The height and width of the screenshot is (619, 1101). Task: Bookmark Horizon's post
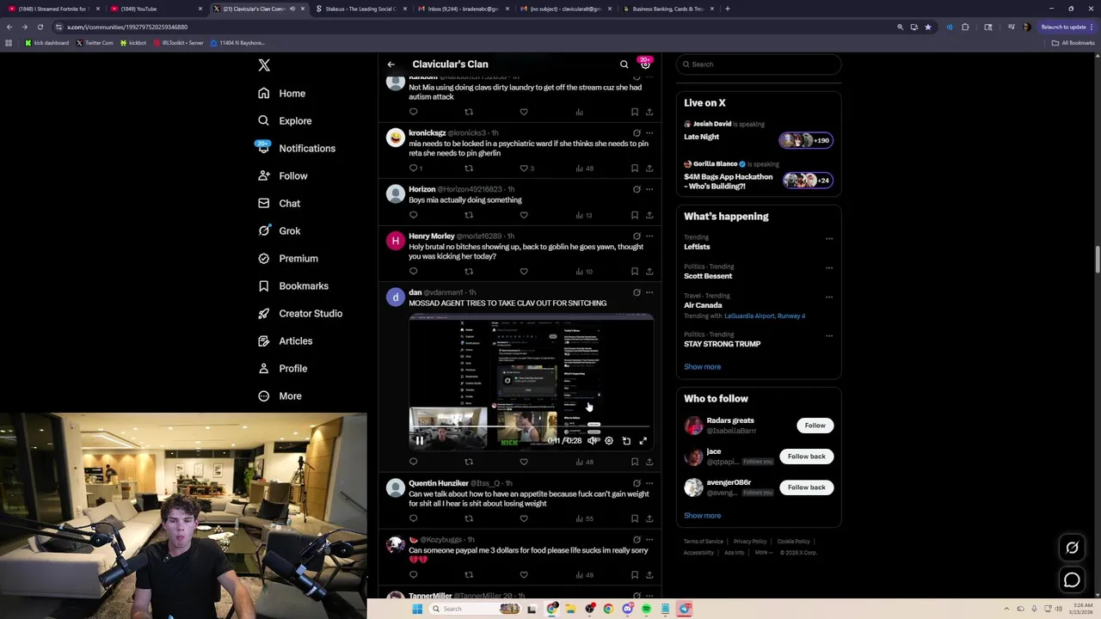(635, 215)
